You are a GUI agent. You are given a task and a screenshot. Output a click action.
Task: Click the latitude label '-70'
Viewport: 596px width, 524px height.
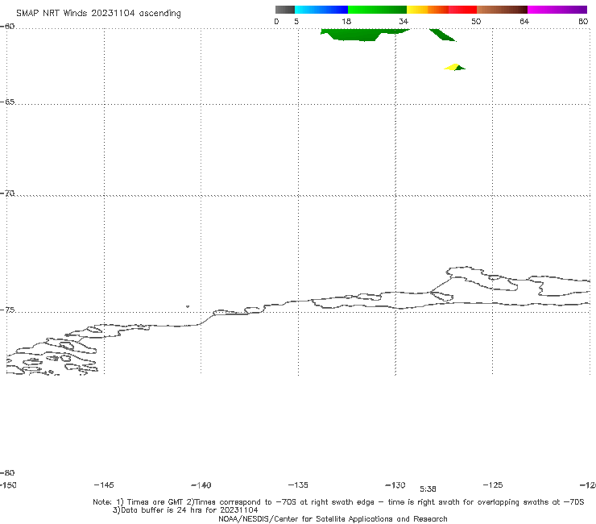point(7,193)
